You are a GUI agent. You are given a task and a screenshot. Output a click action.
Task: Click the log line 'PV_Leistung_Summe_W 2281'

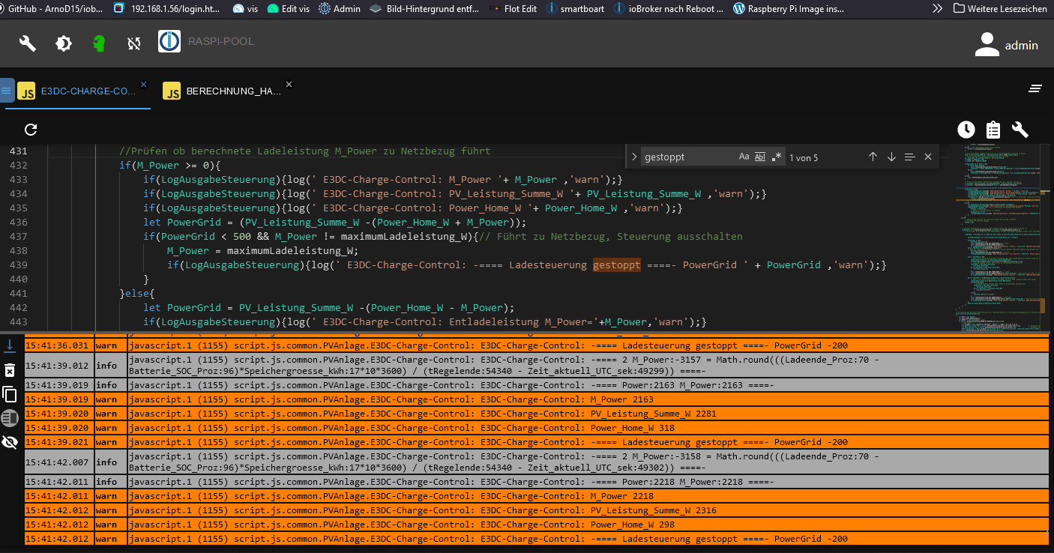537,414
